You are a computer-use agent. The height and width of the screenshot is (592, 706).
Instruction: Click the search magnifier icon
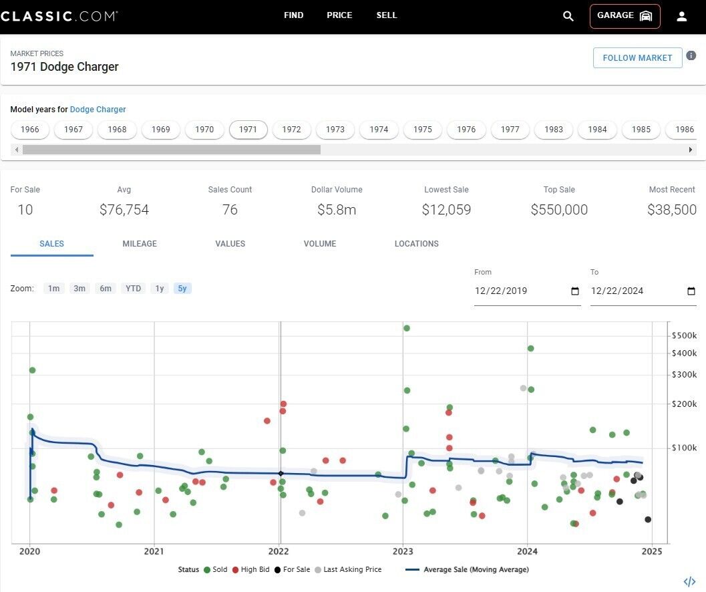[568, 16]
